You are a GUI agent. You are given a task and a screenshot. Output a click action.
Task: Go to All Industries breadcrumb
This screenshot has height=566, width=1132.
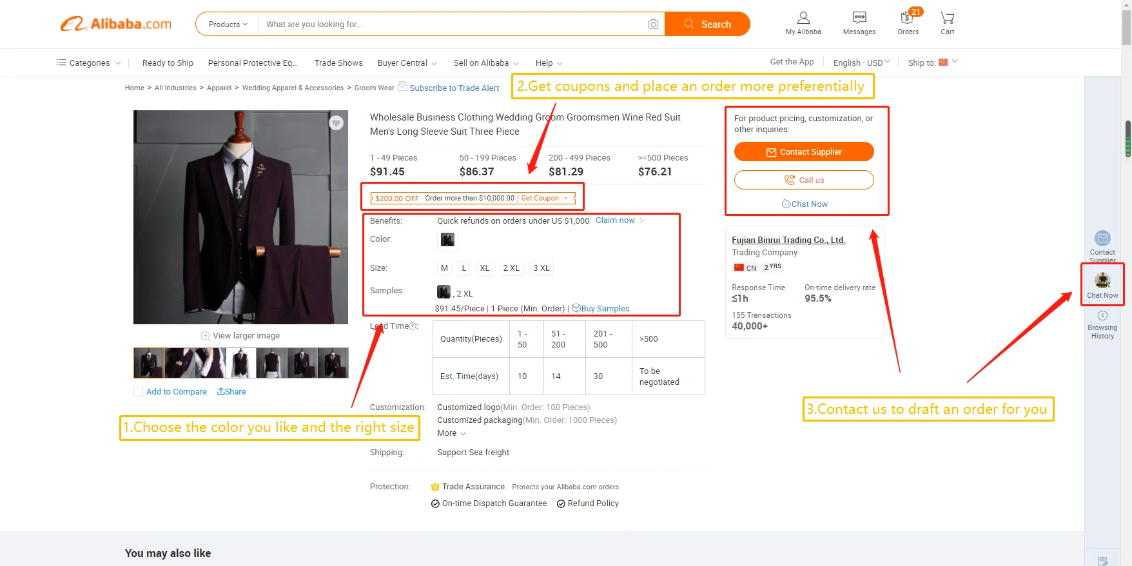(x=175, y=88)
